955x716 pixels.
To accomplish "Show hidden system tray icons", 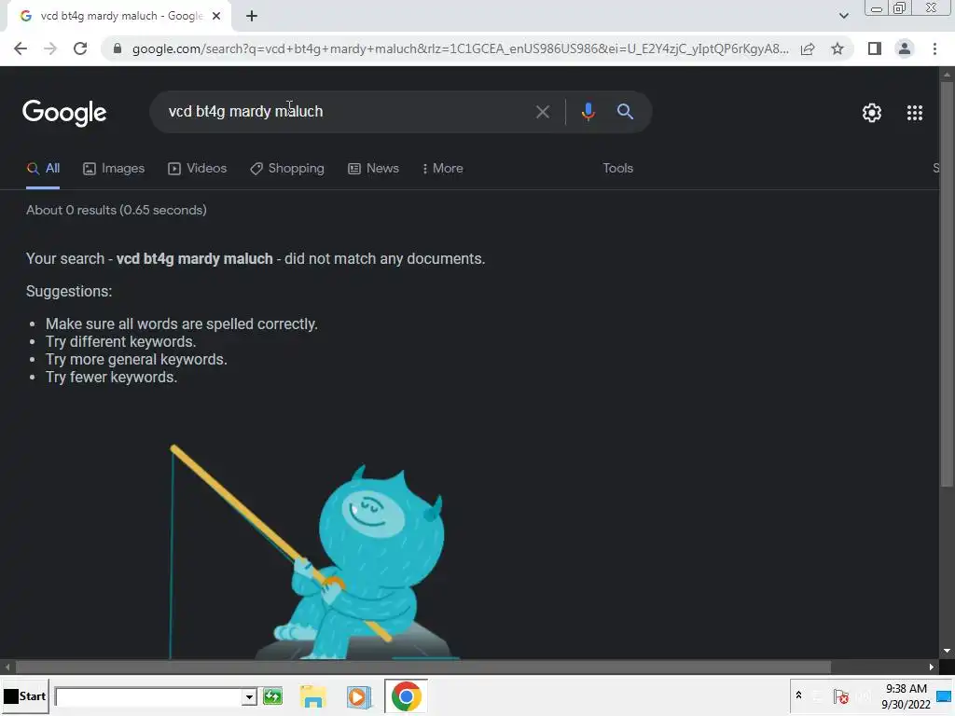I will coord(798,695).
